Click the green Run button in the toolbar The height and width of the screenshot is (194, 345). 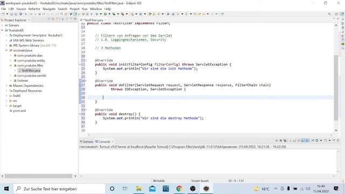point(106,14)
